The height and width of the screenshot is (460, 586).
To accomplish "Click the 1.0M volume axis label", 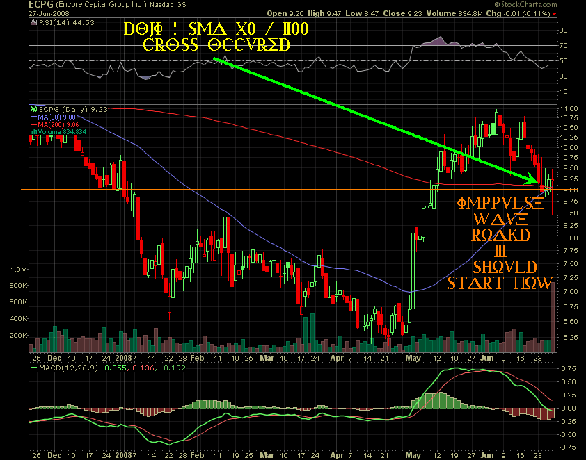I will [19, 270].
